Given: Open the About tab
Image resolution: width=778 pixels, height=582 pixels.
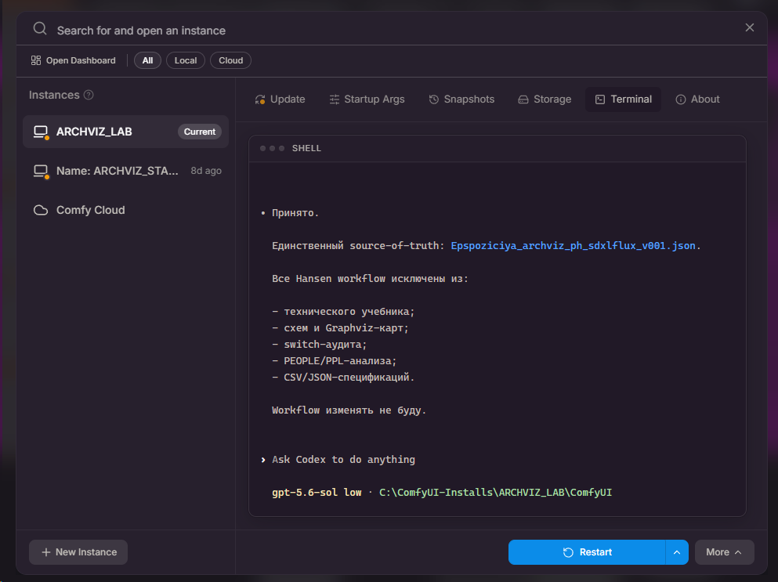Looking at the screenshot, I should (697, 99).
